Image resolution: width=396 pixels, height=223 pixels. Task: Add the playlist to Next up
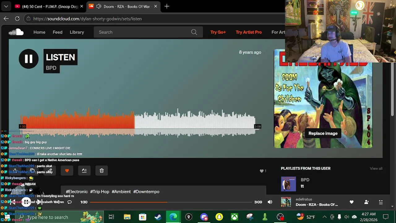pyautogui.click(x=84, y=171)
